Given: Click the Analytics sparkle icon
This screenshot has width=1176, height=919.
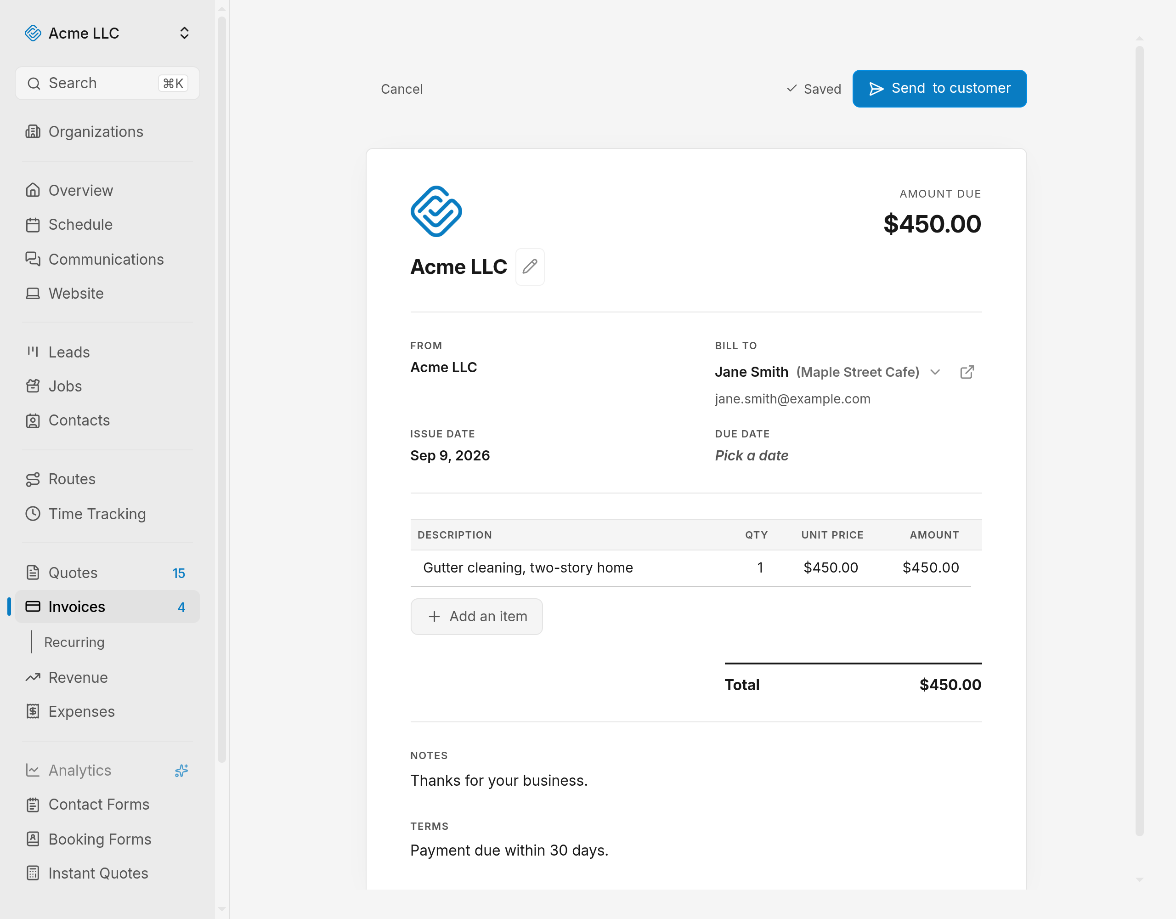Looking at the screenshot, I should point(181,770).
